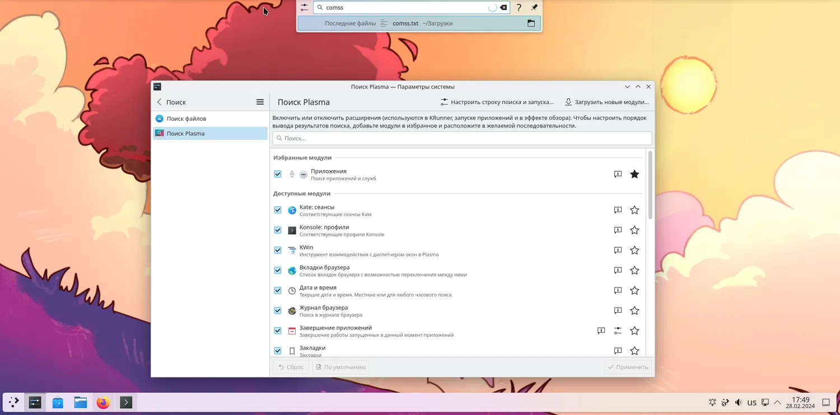Show info about Дата и время module
Screen dimensions: 840x415
click(618, 291)
